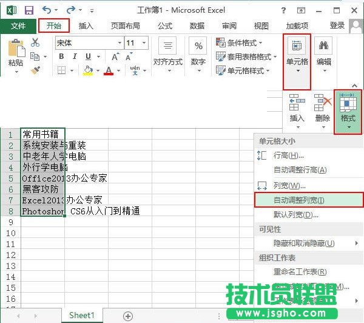Cut selection with the scissors icon
This screenshot has height=323, width=364.
(35, 42)
